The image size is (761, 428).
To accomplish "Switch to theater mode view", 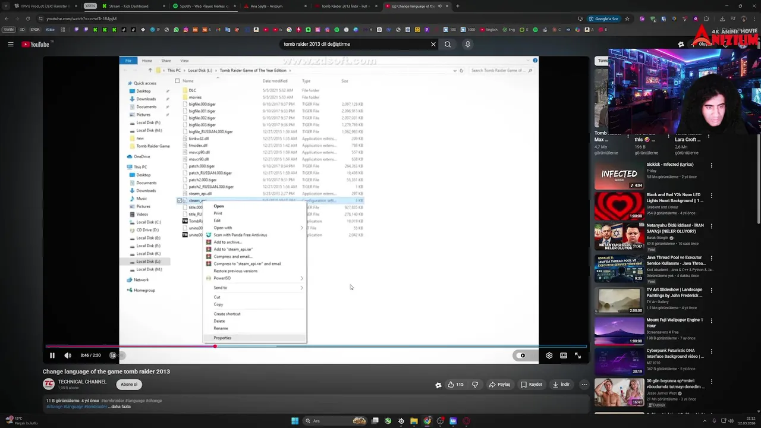I will (x=563, y=355).
